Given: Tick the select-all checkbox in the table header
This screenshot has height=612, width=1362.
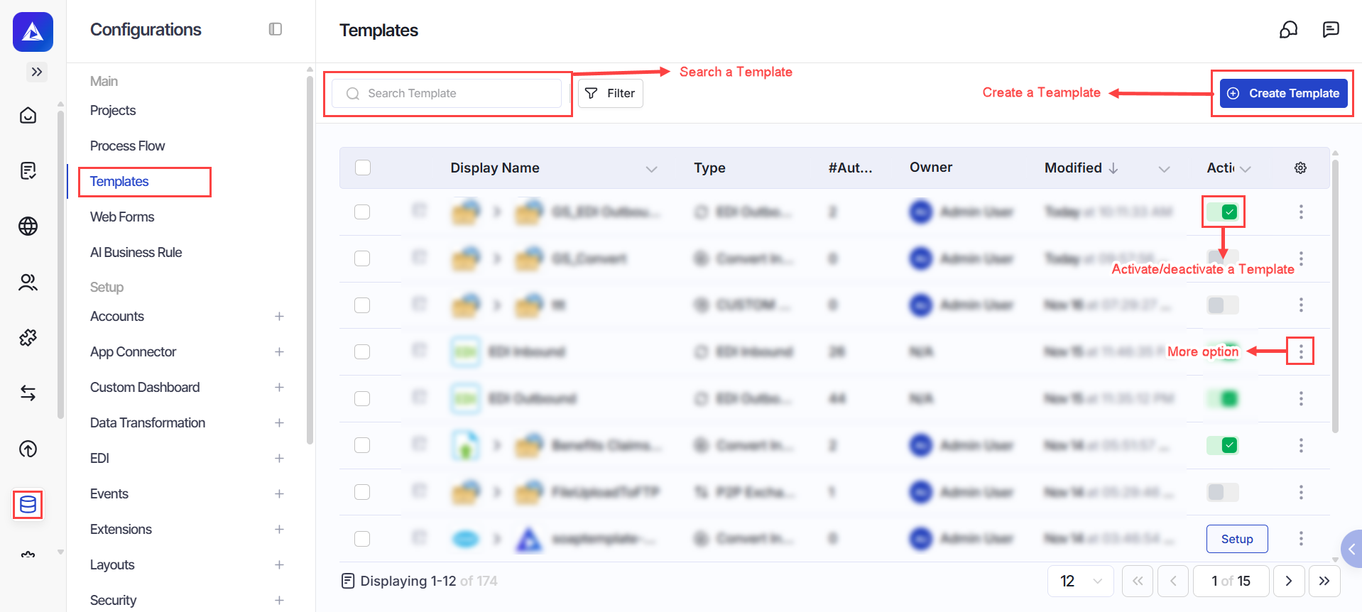Looking at the screenshot, I should click(363, 168).
